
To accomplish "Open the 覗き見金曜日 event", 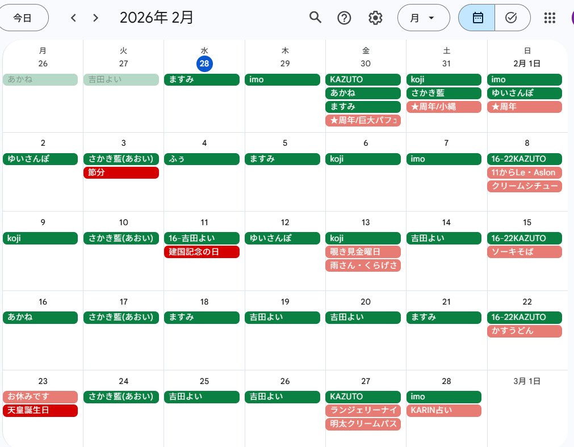I will tap(363, 252).
